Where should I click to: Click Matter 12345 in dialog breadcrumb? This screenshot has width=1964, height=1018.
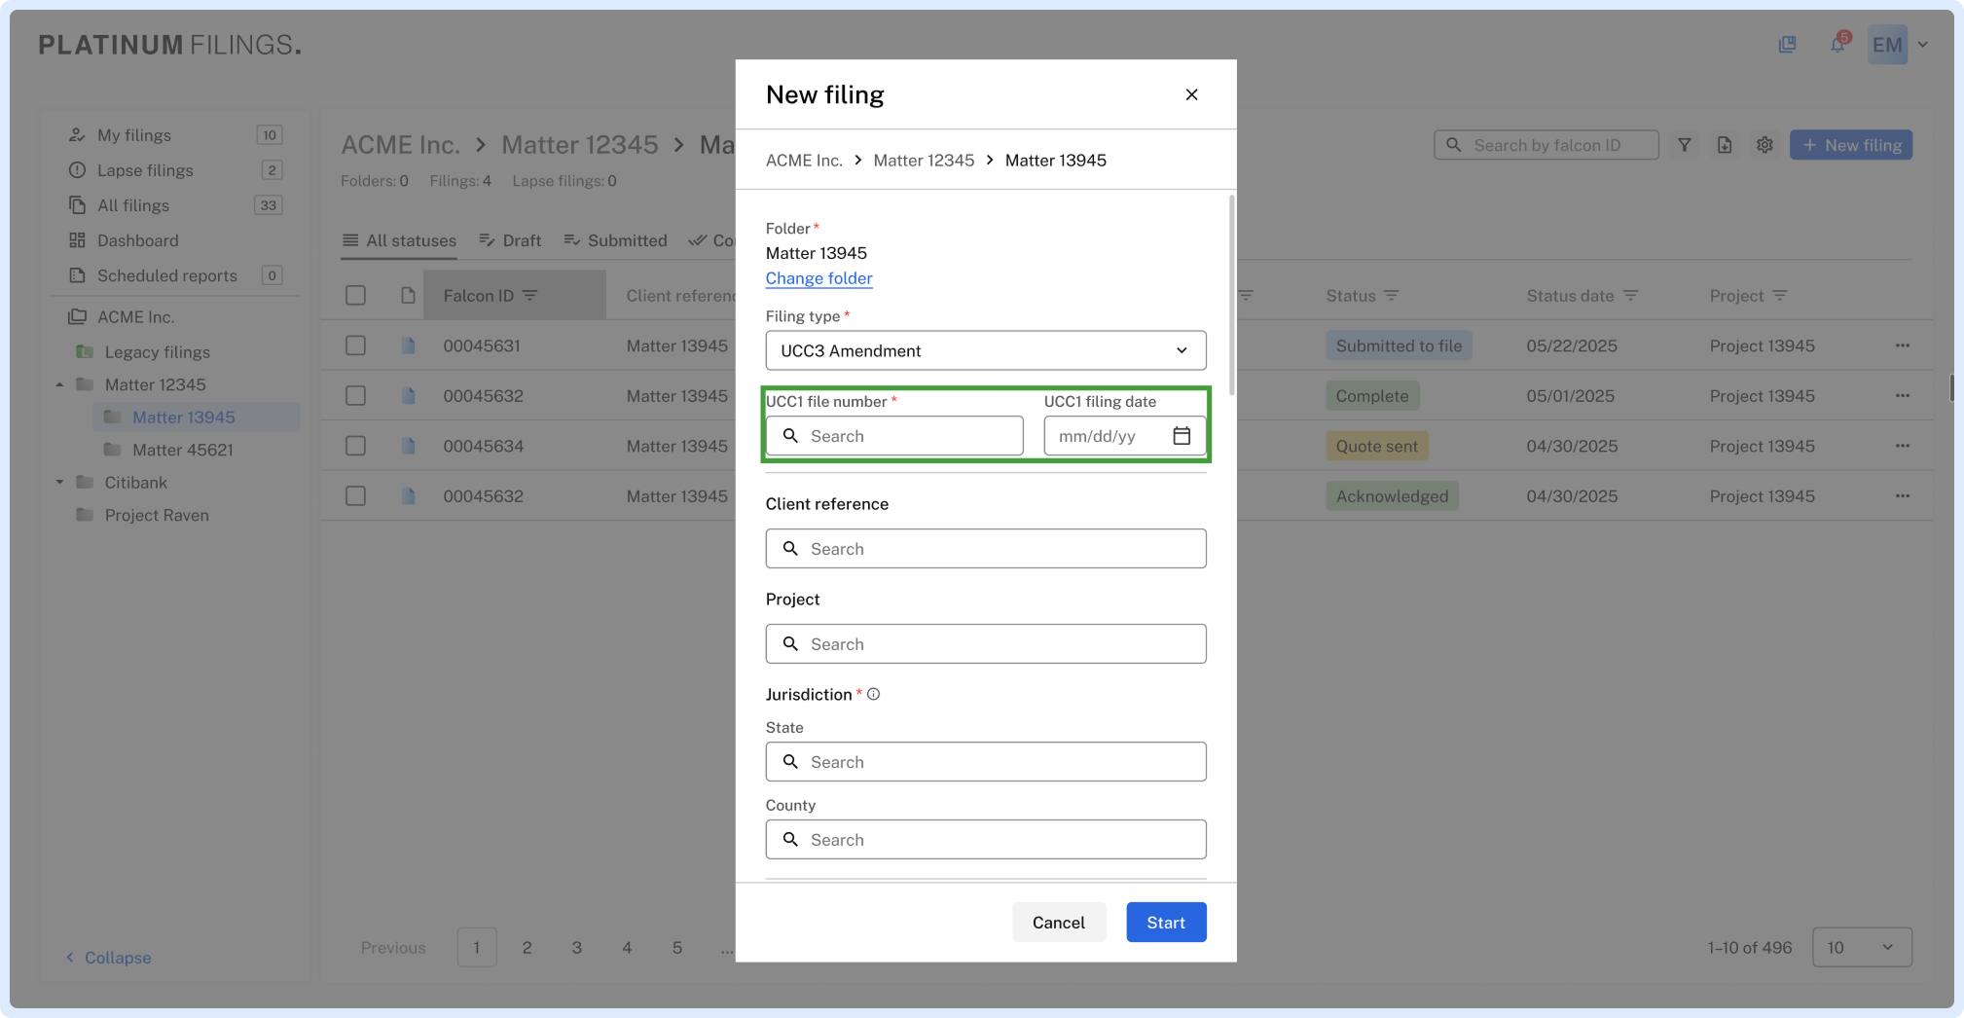pos(924,161)
